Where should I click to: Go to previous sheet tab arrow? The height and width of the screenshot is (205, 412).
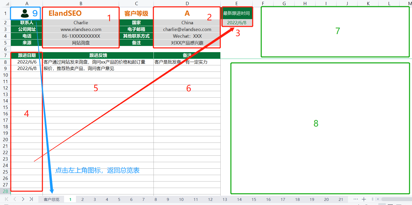tap(15, 199)
